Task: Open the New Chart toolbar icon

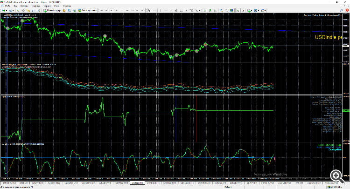Action: [3, 10]
